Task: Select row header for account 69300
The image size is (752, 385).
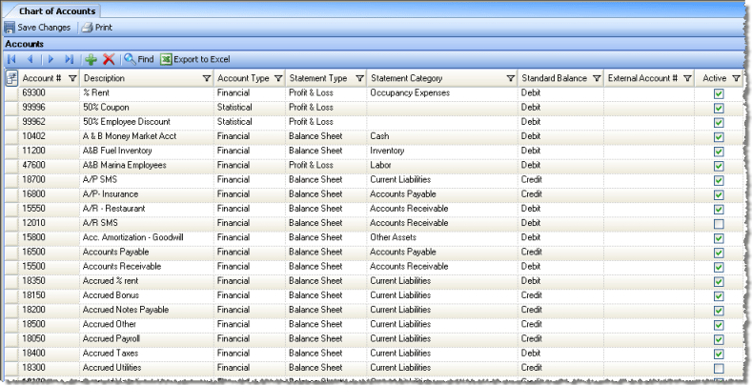Action: tap(11, 93)
